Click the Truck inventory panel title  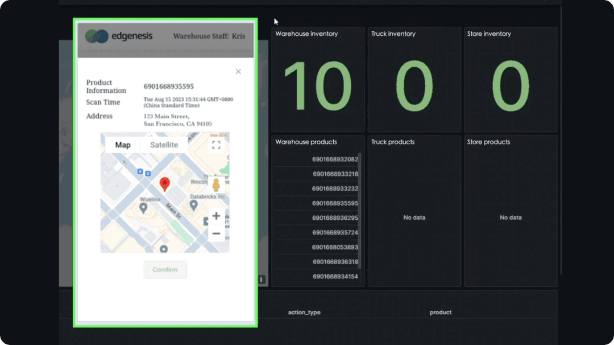click(393, 34)
